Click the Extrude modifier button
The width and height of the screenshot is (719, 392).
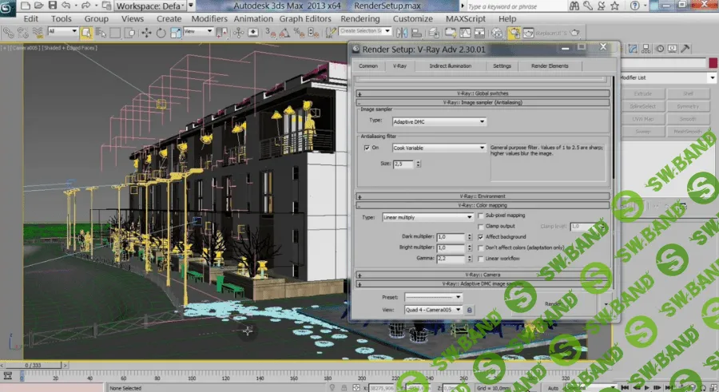[x=643, y=93]
